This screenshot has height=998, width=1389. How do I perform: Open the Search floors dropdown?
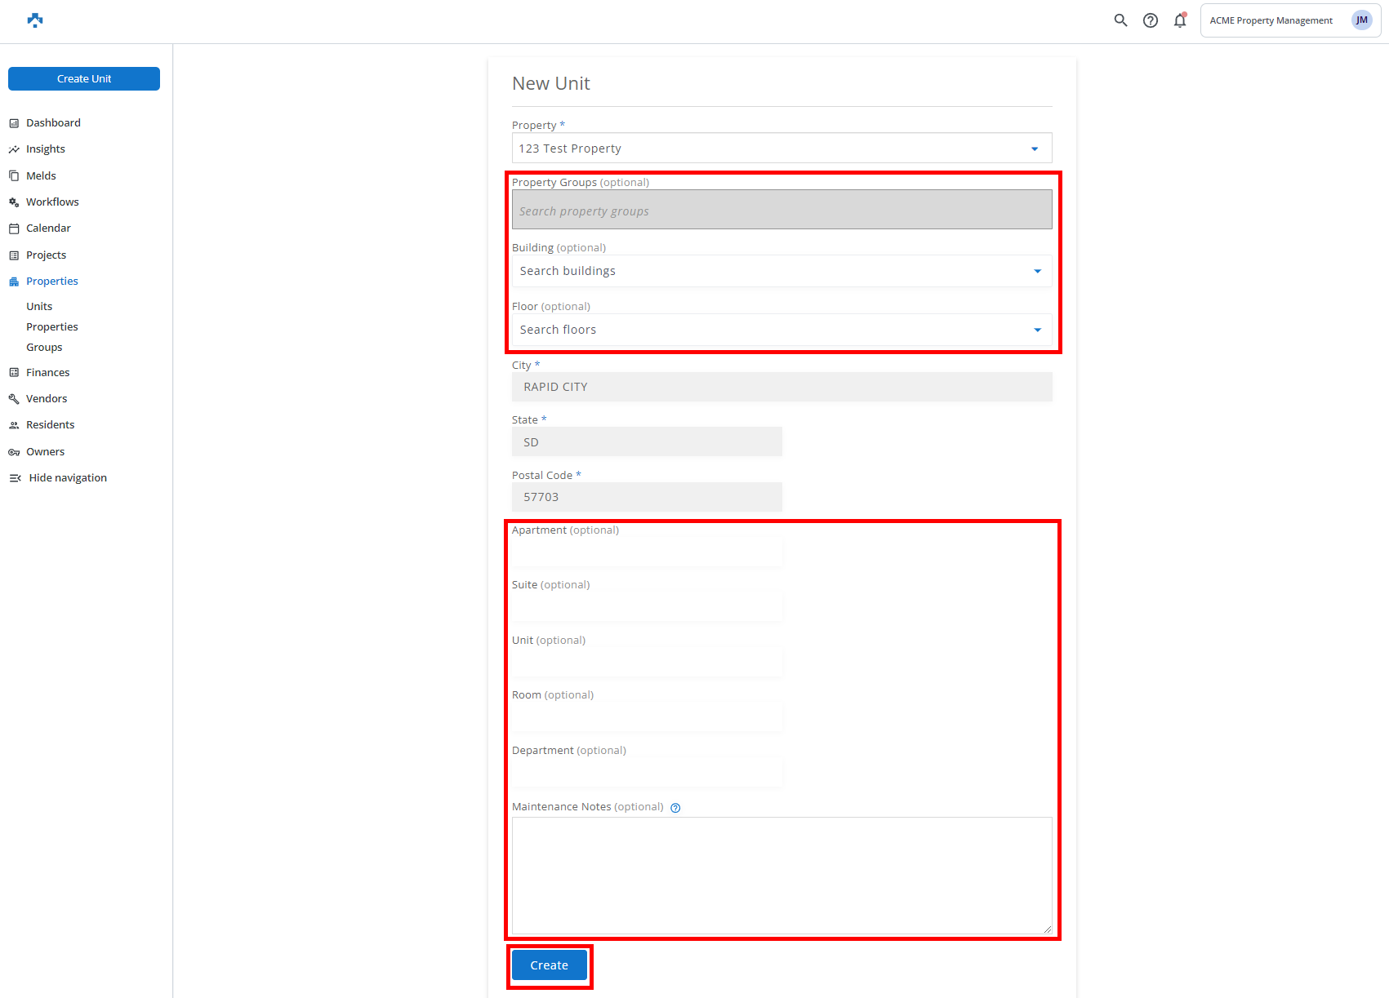[x=1037, y=330]
